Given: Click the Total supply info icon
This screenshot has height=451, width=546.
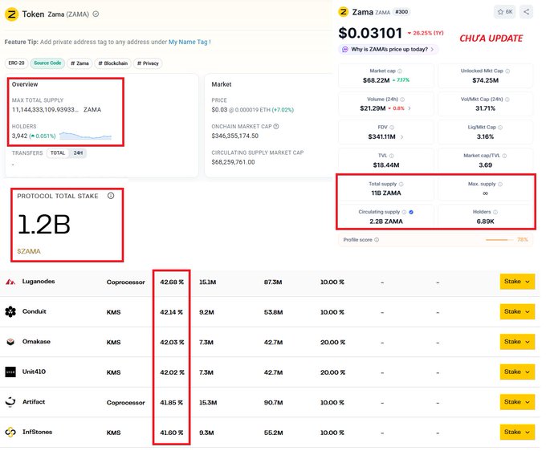Looking at the screenshot, I should (x=401, y=184).
